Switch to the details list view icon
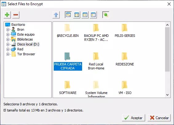174x125 pixels. tap(93, 15)
